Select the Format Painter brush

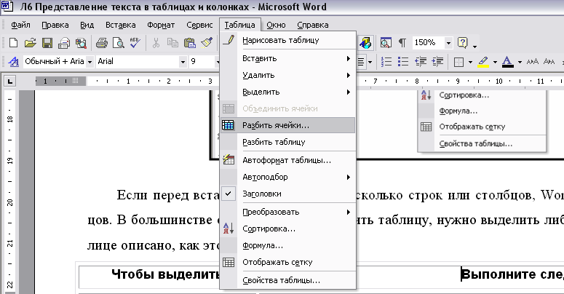207,43
